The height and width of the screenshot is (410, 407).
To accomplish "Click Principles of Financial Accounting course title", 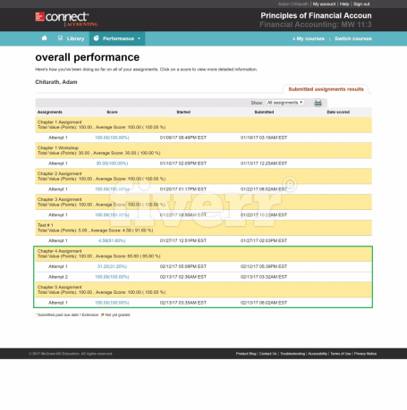I will (x=316, y=15).
